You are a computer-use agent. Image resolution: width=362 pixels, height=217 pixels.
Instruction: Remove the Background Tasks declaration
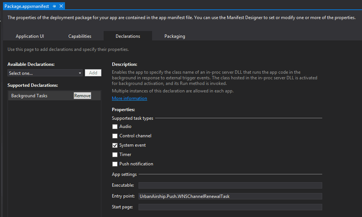pos(82,96)
